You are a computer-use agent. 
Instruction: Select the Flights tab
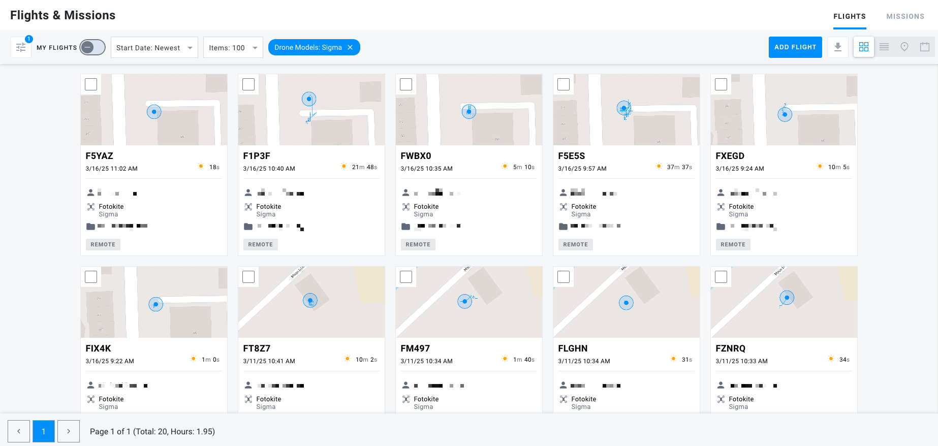point(850,16)
